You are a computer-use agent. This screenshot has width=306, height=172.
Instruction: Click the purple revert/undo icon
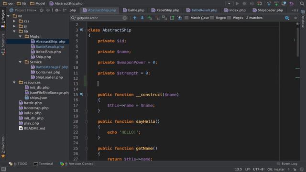tap(291, 3)
